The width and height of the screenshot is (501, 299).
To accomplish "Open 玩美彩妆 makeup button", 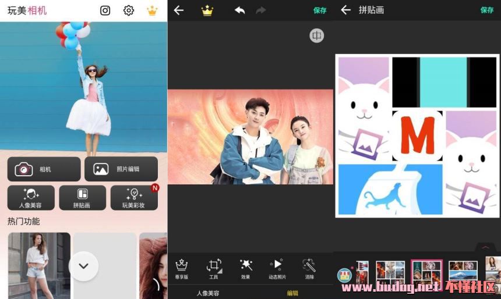I will click(x=134, y=198).
